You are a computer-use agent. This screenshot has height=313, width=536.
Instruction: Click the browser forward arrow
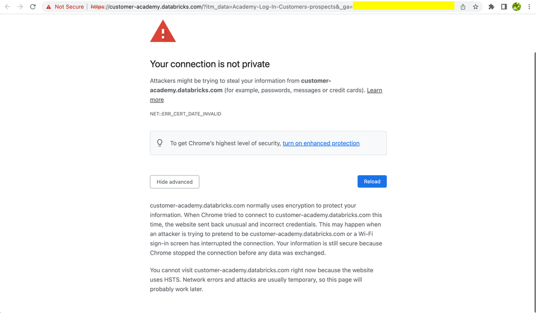20,7
